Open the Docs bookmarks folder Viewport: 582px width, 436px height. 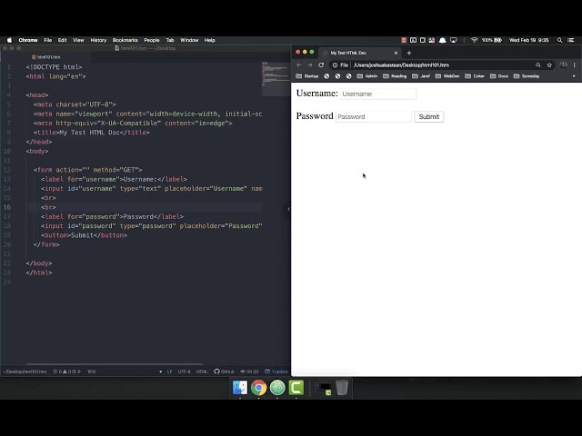(499, 76)
